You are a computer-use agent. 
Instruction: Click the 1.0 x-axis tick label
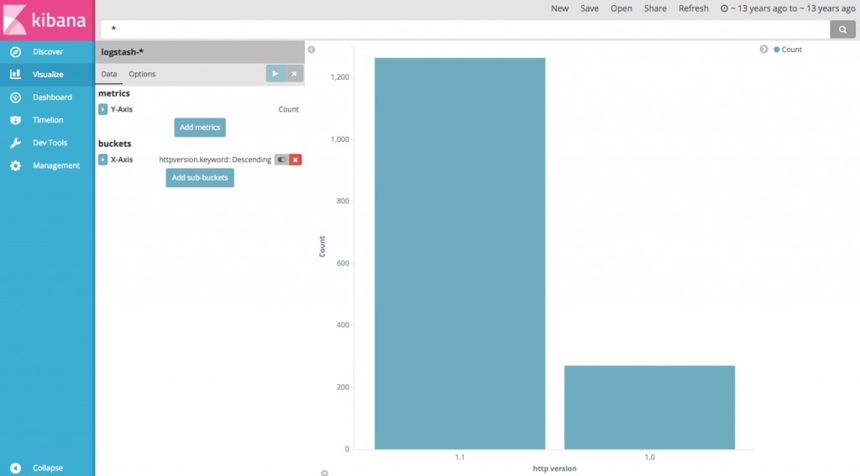pos(649,457)
